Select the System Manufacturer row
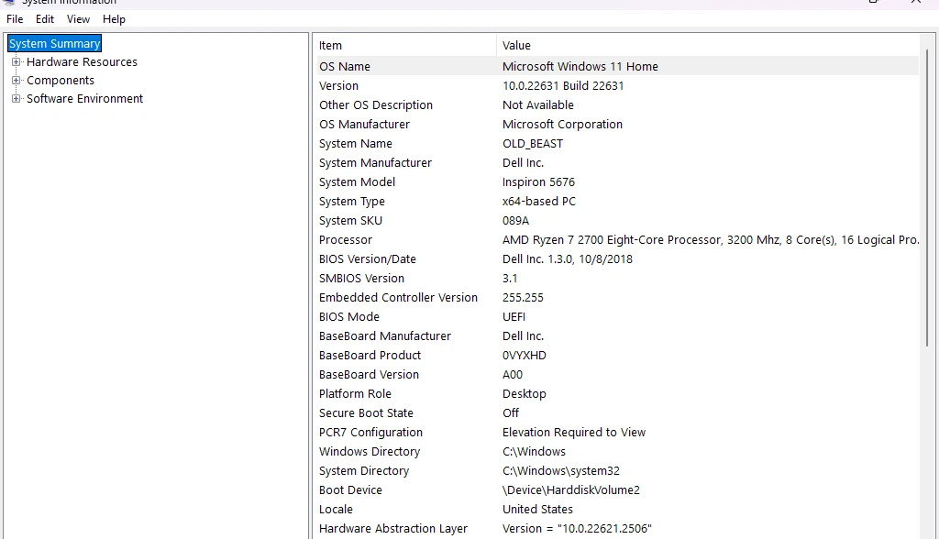 click(x=617, y=163)
